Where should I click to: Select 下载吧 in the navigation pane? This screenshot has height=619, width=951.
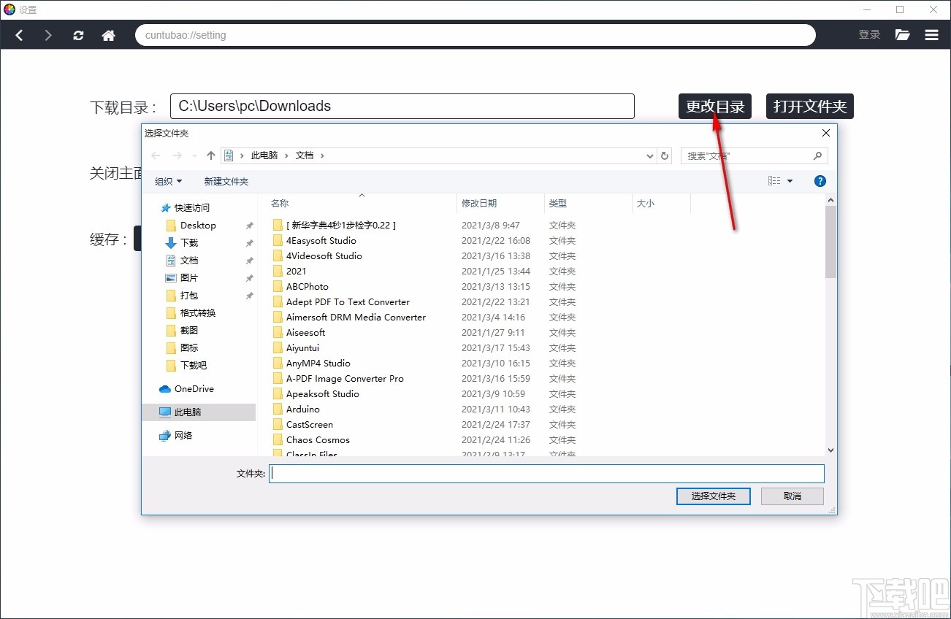click(194, 366)
